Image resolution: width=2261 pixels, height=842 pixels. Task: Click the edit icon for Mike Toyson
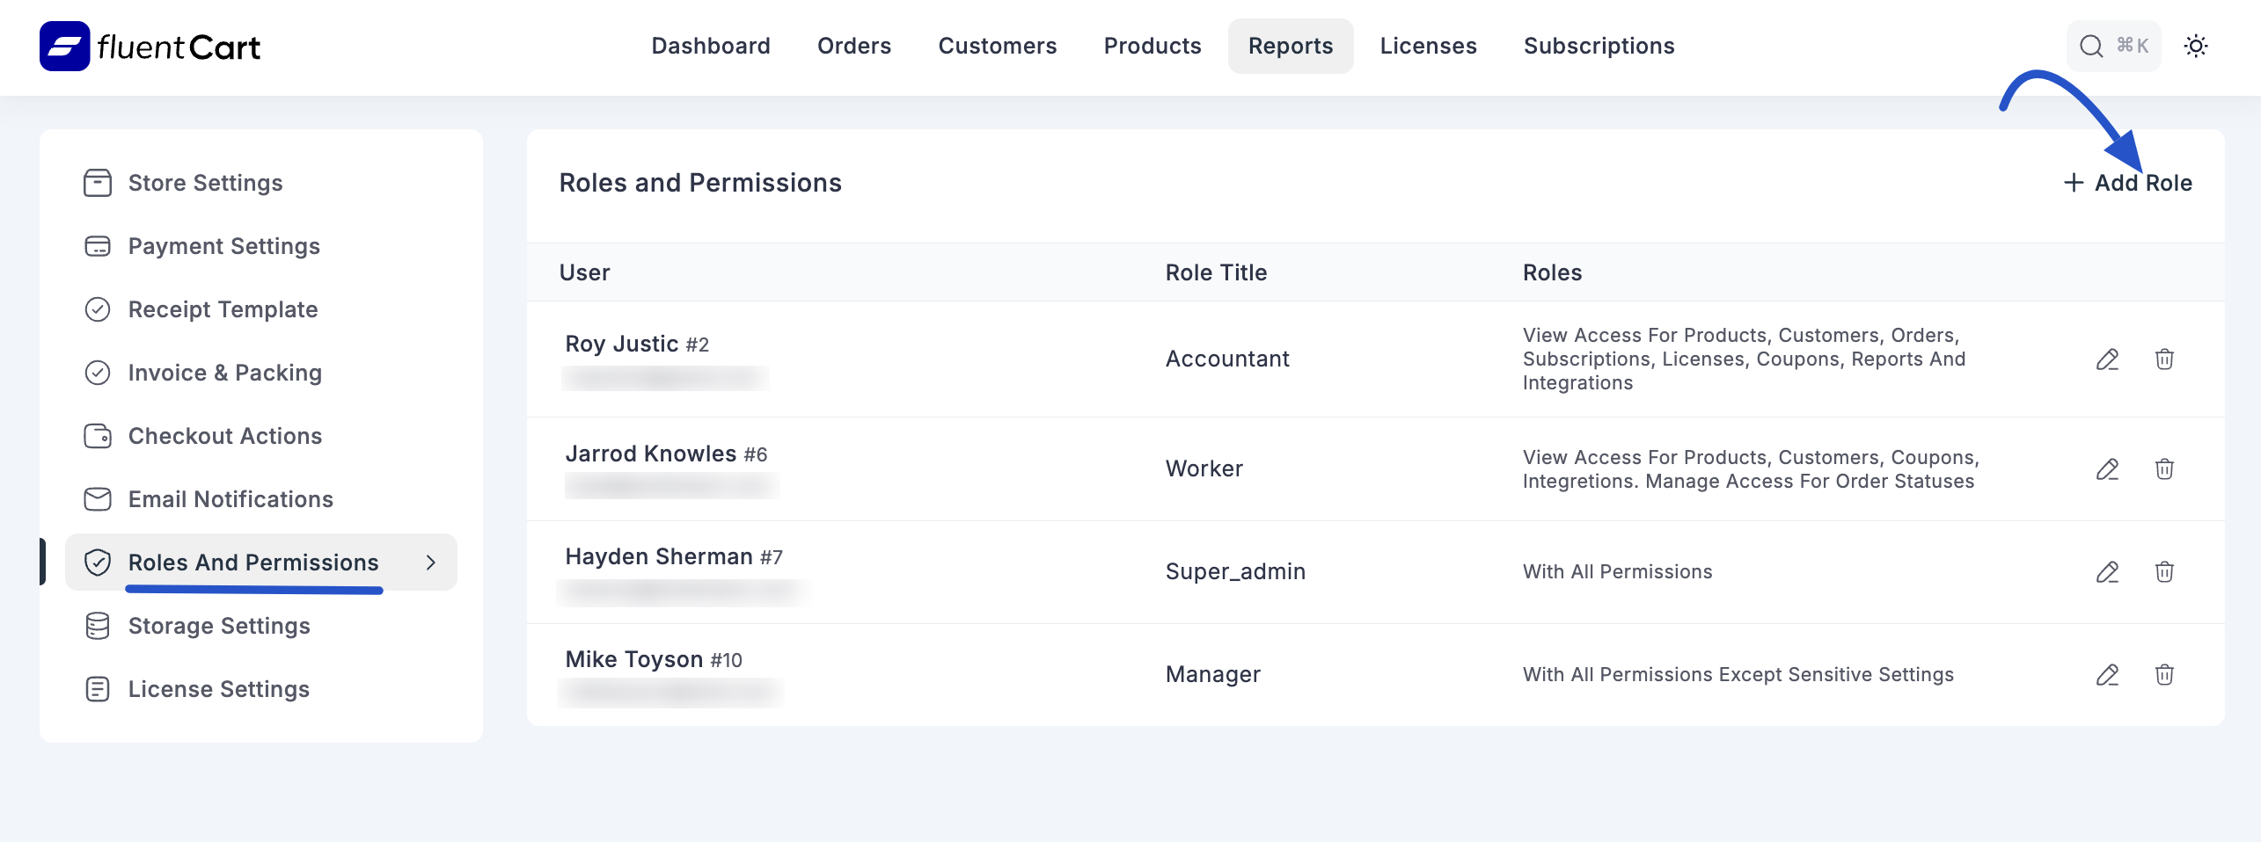click(2109, 675)
